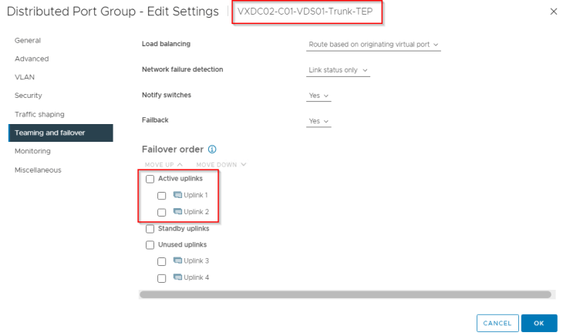Click the Uplink 4 adapter icon
Viewport: 563px width, 336px height.
click(177, 277)
